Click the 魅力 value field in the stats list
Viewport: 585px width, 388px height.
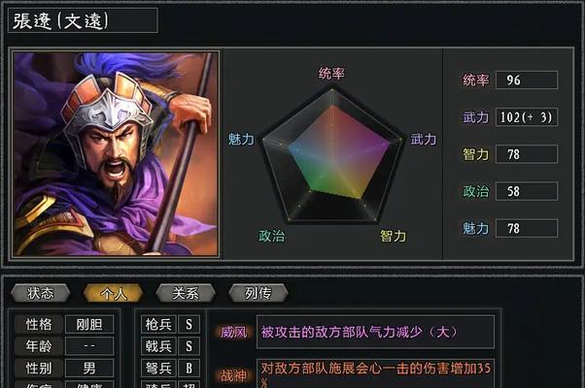527,228
